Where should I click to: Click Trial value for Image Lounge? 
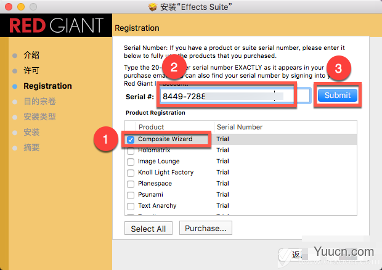(223, 161)
